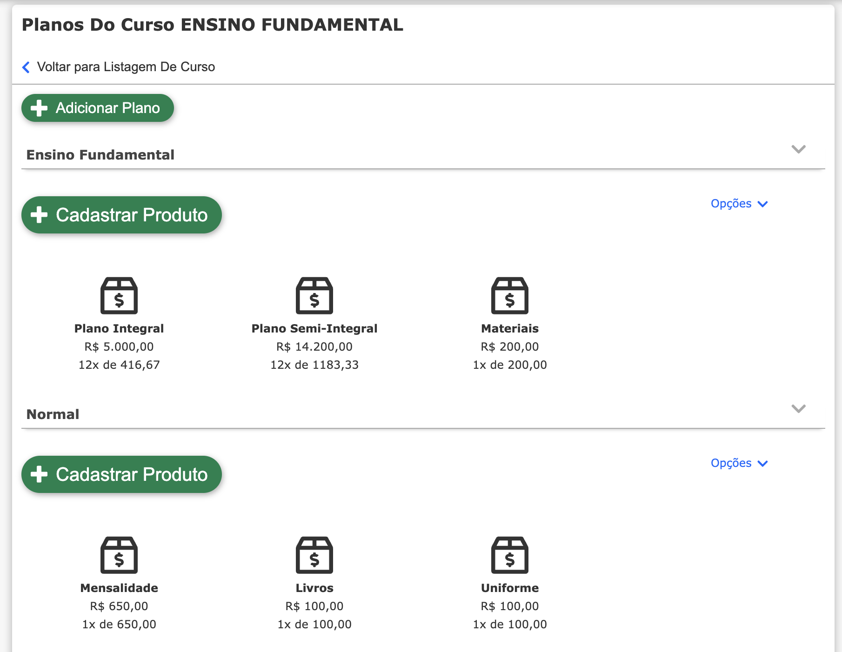Click the 12x de 1183,33 installment text

[314, 365]
